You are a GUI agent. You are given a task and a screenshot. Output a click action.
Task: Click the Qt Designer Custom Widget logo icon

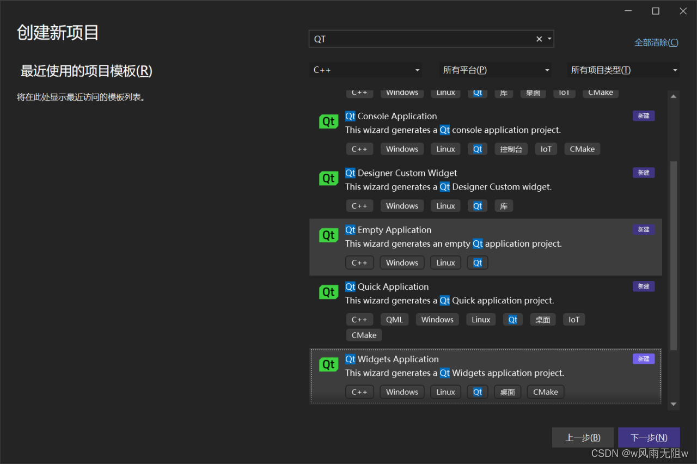[x=328, y=178]
